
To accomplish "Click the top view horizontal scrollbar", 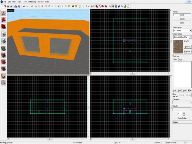I will click(x=131, y=73).
